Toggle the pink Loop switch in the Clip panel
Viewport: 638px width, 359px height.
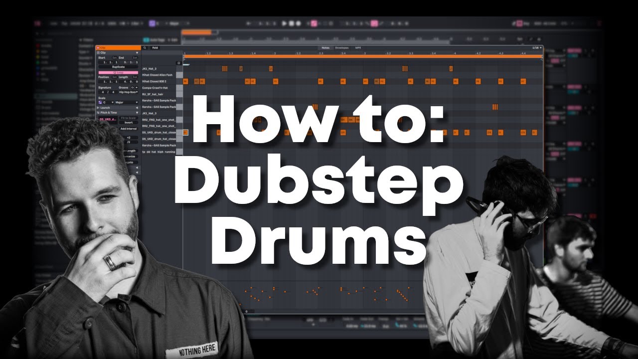(x=118, y=72)
